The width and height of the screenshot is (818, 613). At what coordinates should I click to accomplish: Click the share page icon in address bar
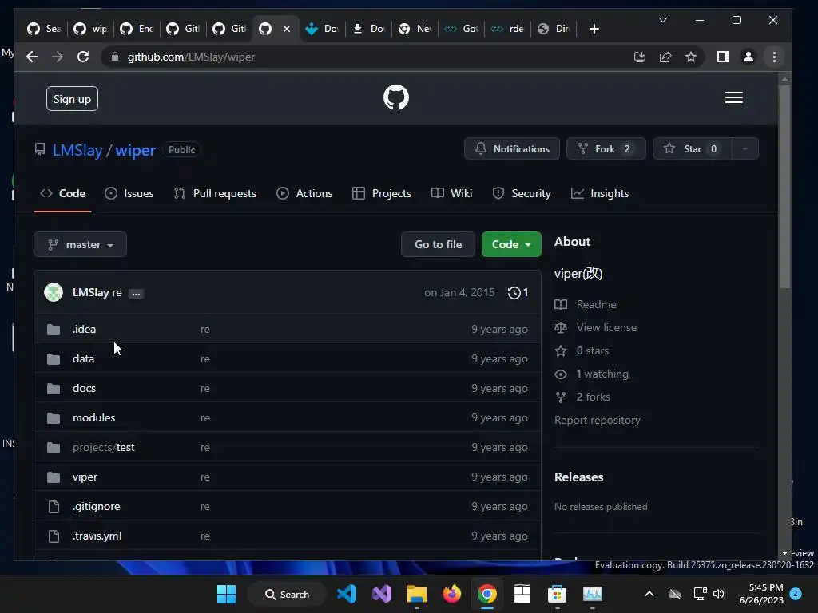click(x=665, y=57)
